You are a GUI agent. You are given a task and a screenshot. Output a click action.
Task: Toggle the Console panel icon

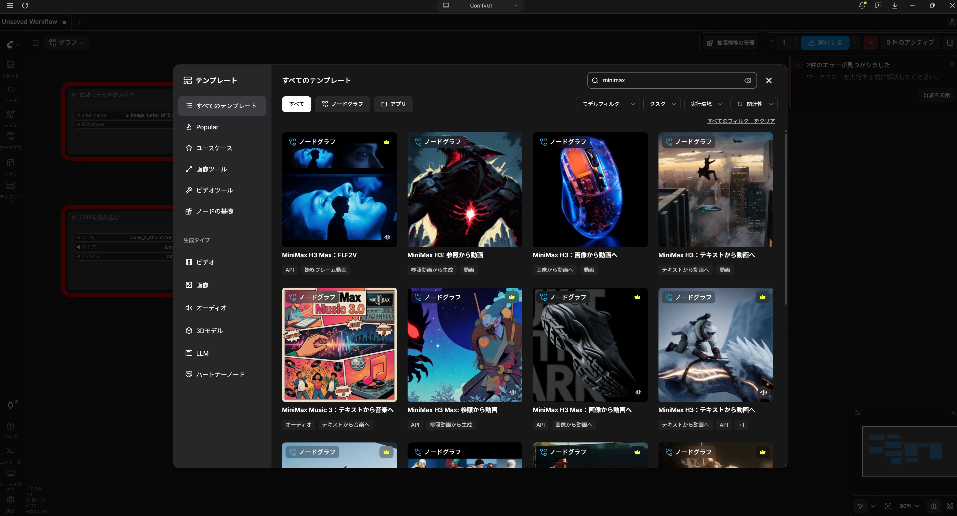[x=10, y=455]
